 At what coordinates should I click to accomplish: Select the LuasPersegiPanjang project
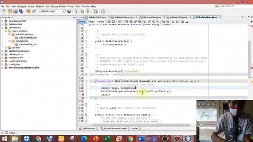tap(18, 61)
